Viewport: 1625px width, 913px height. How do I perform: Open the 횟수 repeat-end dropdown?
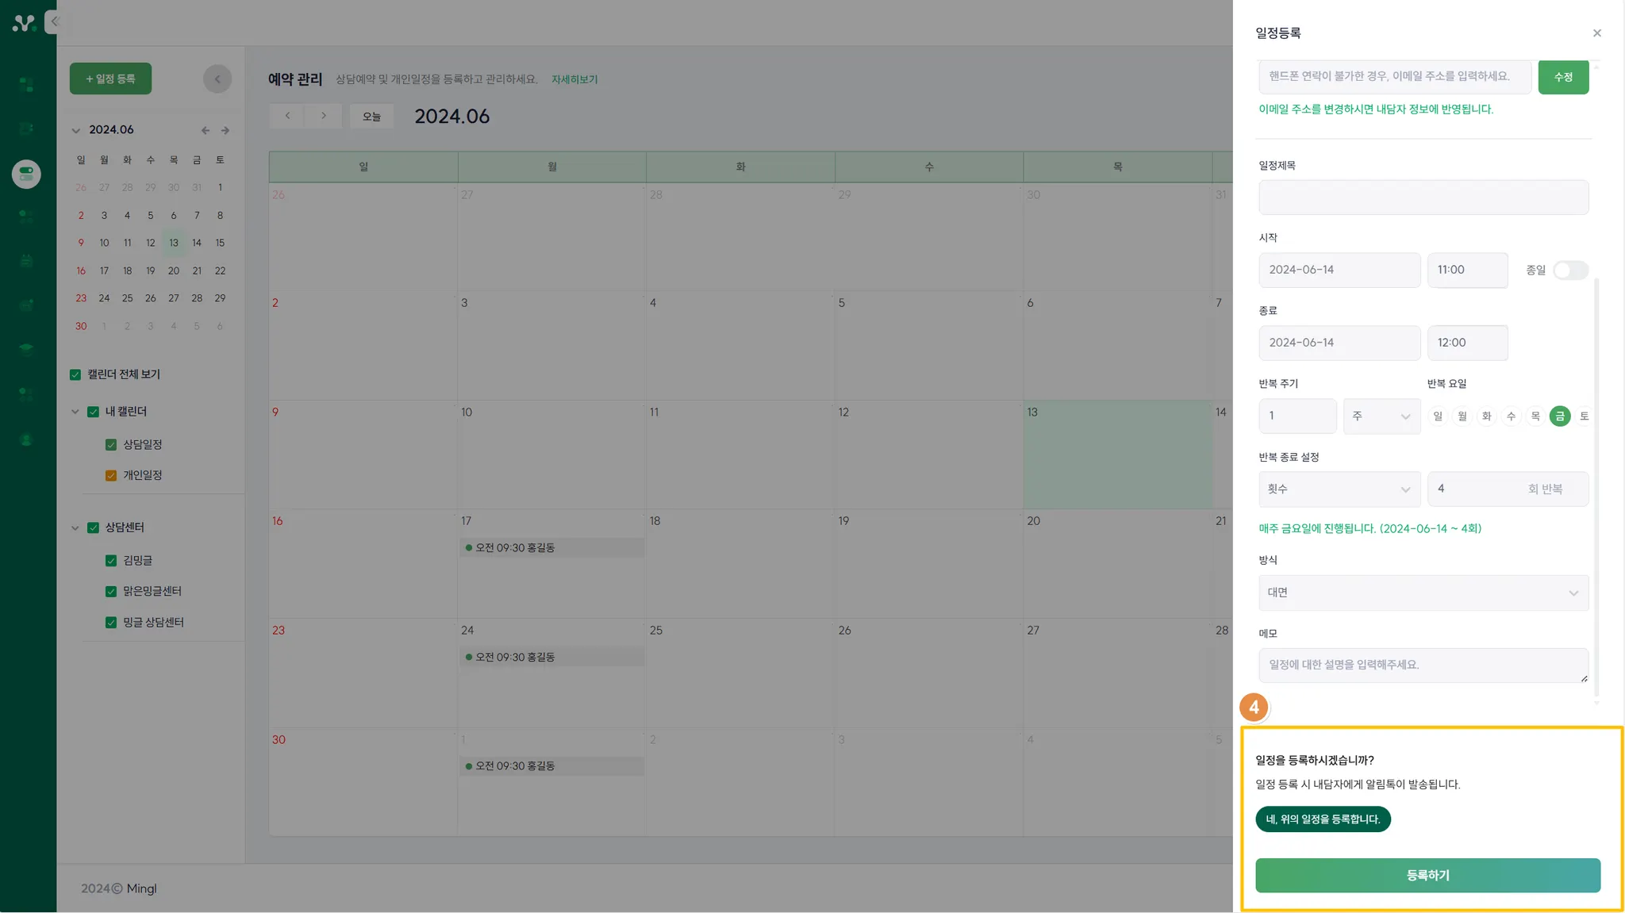(x=1339, y=489)
